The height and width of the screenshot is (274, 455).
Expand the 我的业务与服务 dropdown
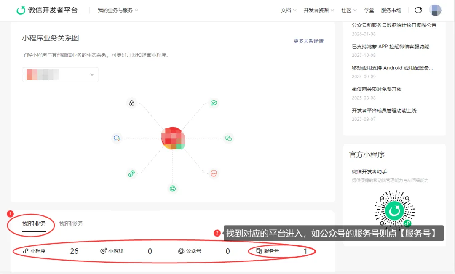118,11
